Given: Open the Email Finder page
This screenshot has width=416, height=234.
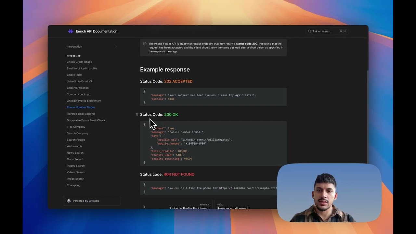Looking at the screenshot, I should (x=74, y=75).
